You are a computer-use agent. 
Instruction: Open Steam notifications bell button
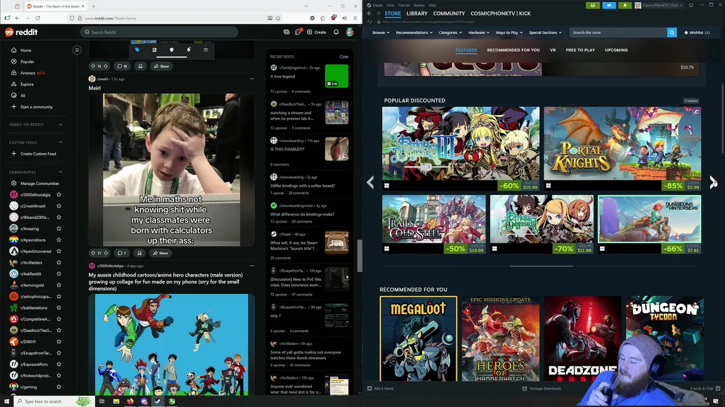pos(625,5)
